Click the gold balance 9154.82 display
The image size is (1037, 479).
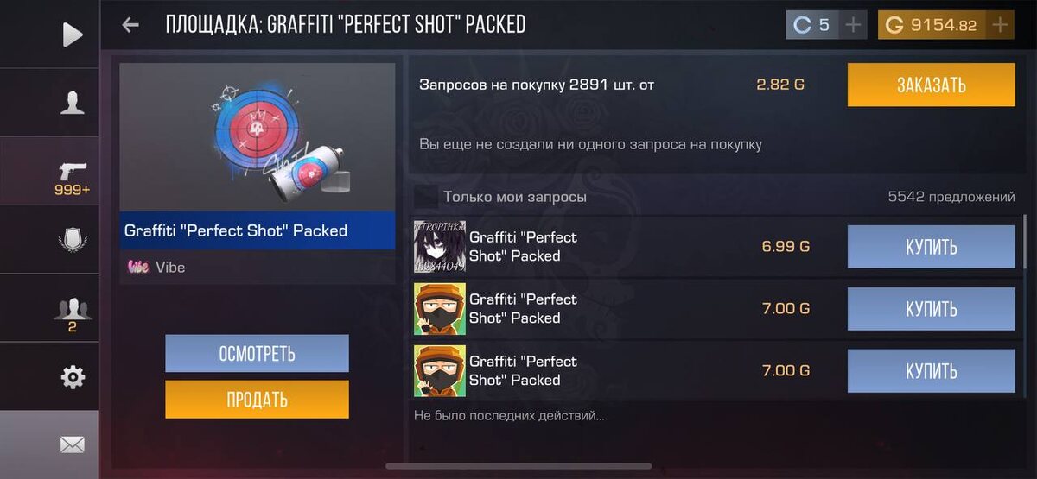932,25
